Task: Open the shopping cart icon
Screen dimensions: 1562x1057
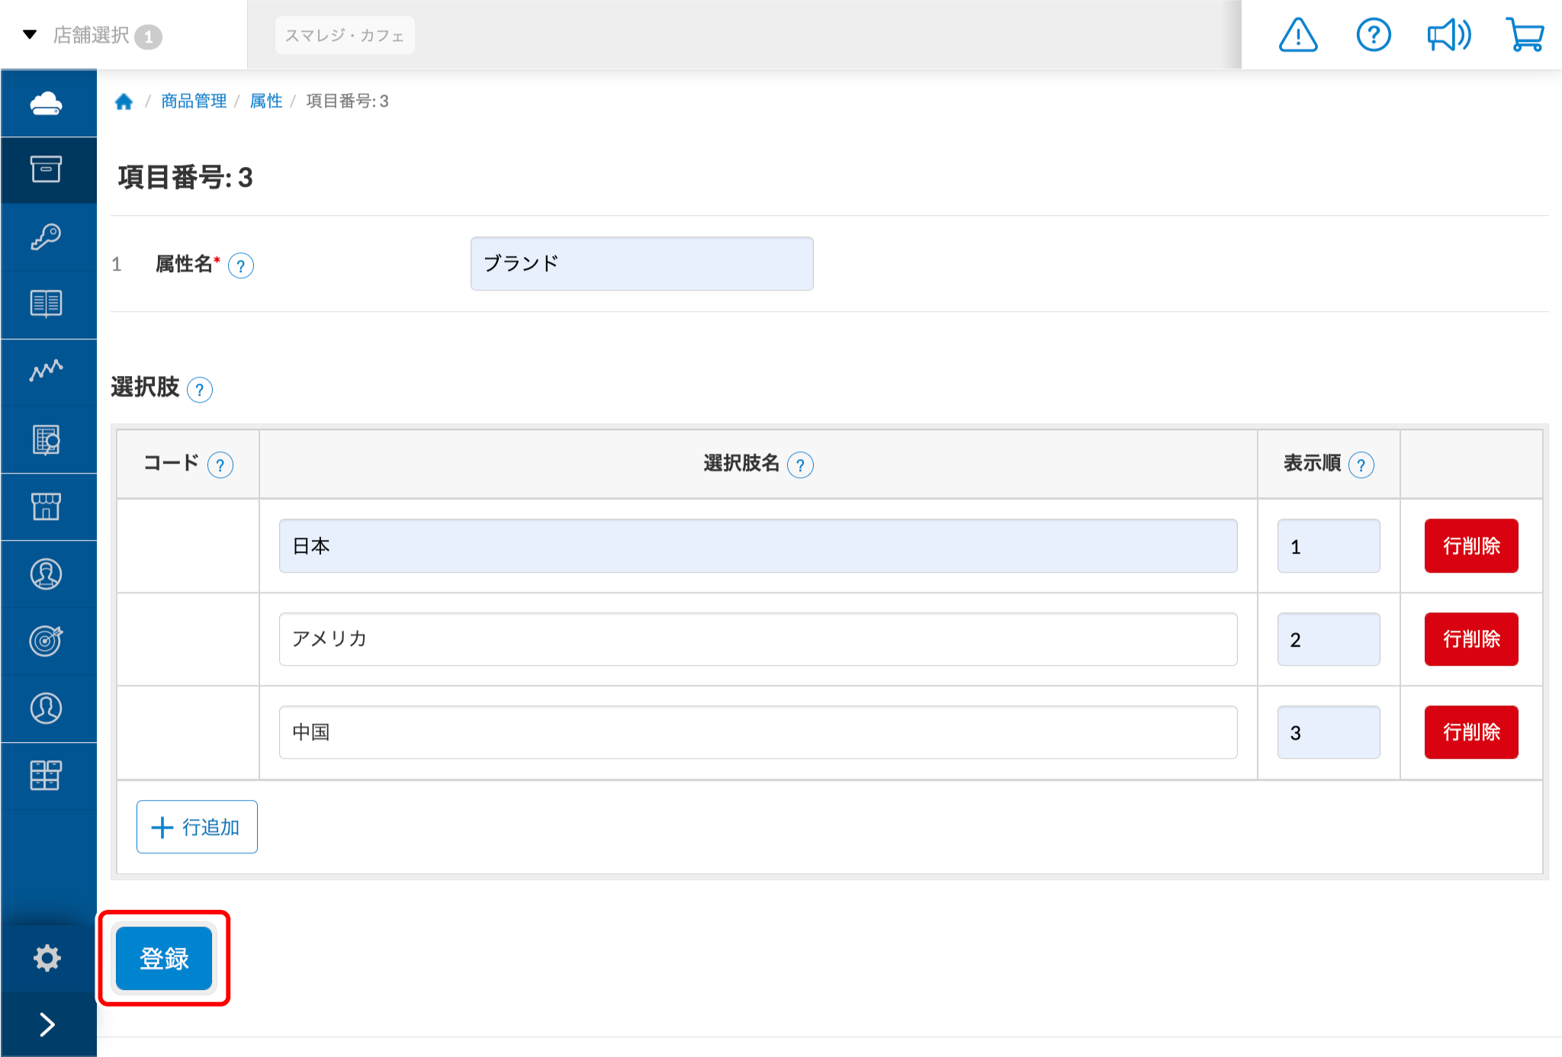Action: (1525, 35)
